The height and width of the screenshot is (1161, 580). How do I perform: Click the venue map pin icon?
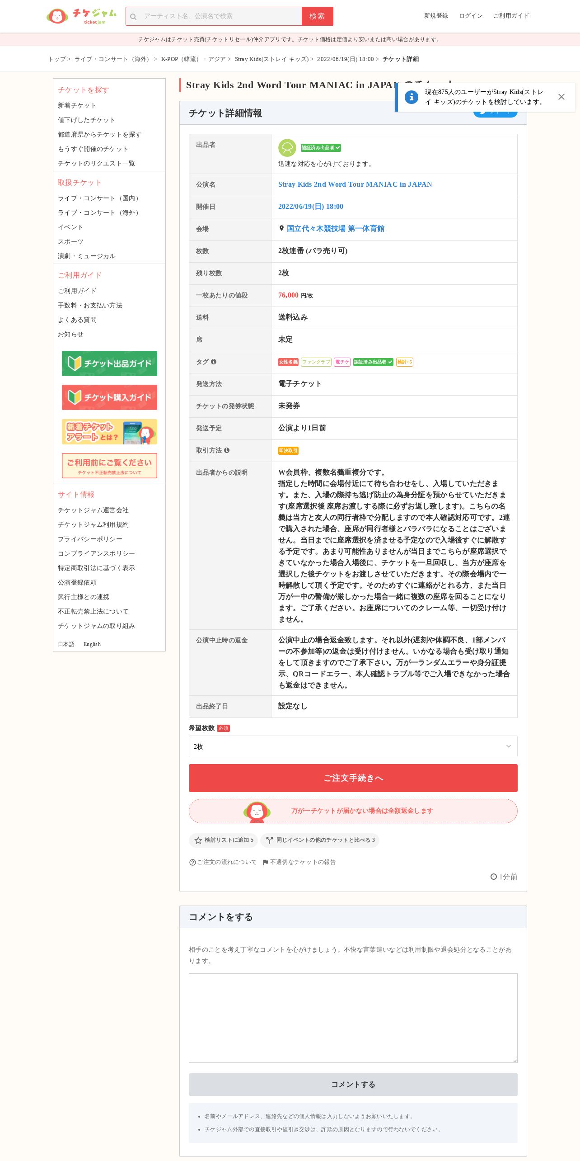tap(281, 228)
